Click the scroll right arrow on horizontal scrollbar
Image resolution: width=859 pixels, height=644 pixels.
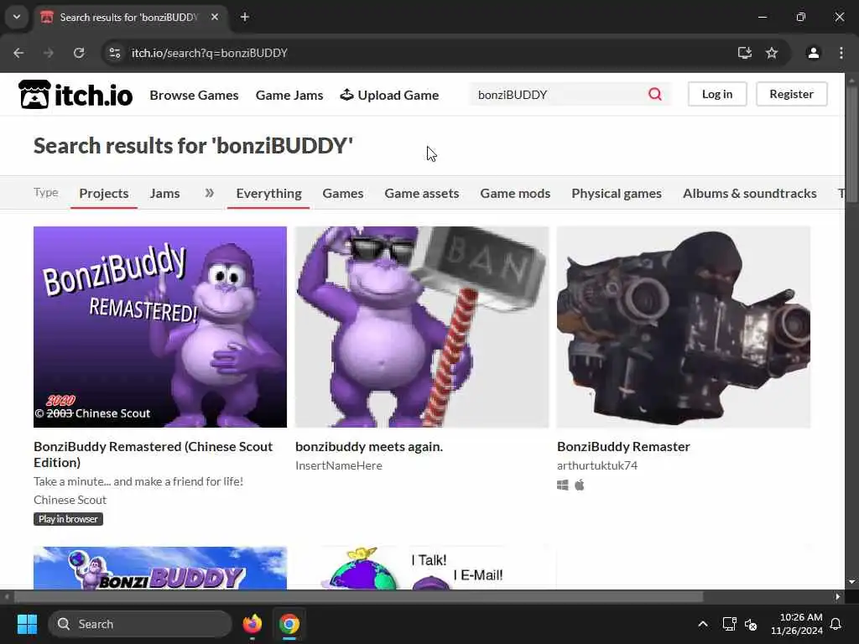(x=838, y=596)
